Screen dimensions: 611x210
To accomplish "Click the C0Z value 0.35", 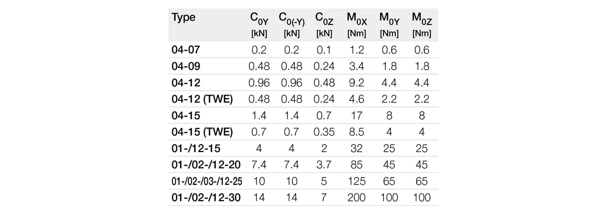I will point(324,132).
